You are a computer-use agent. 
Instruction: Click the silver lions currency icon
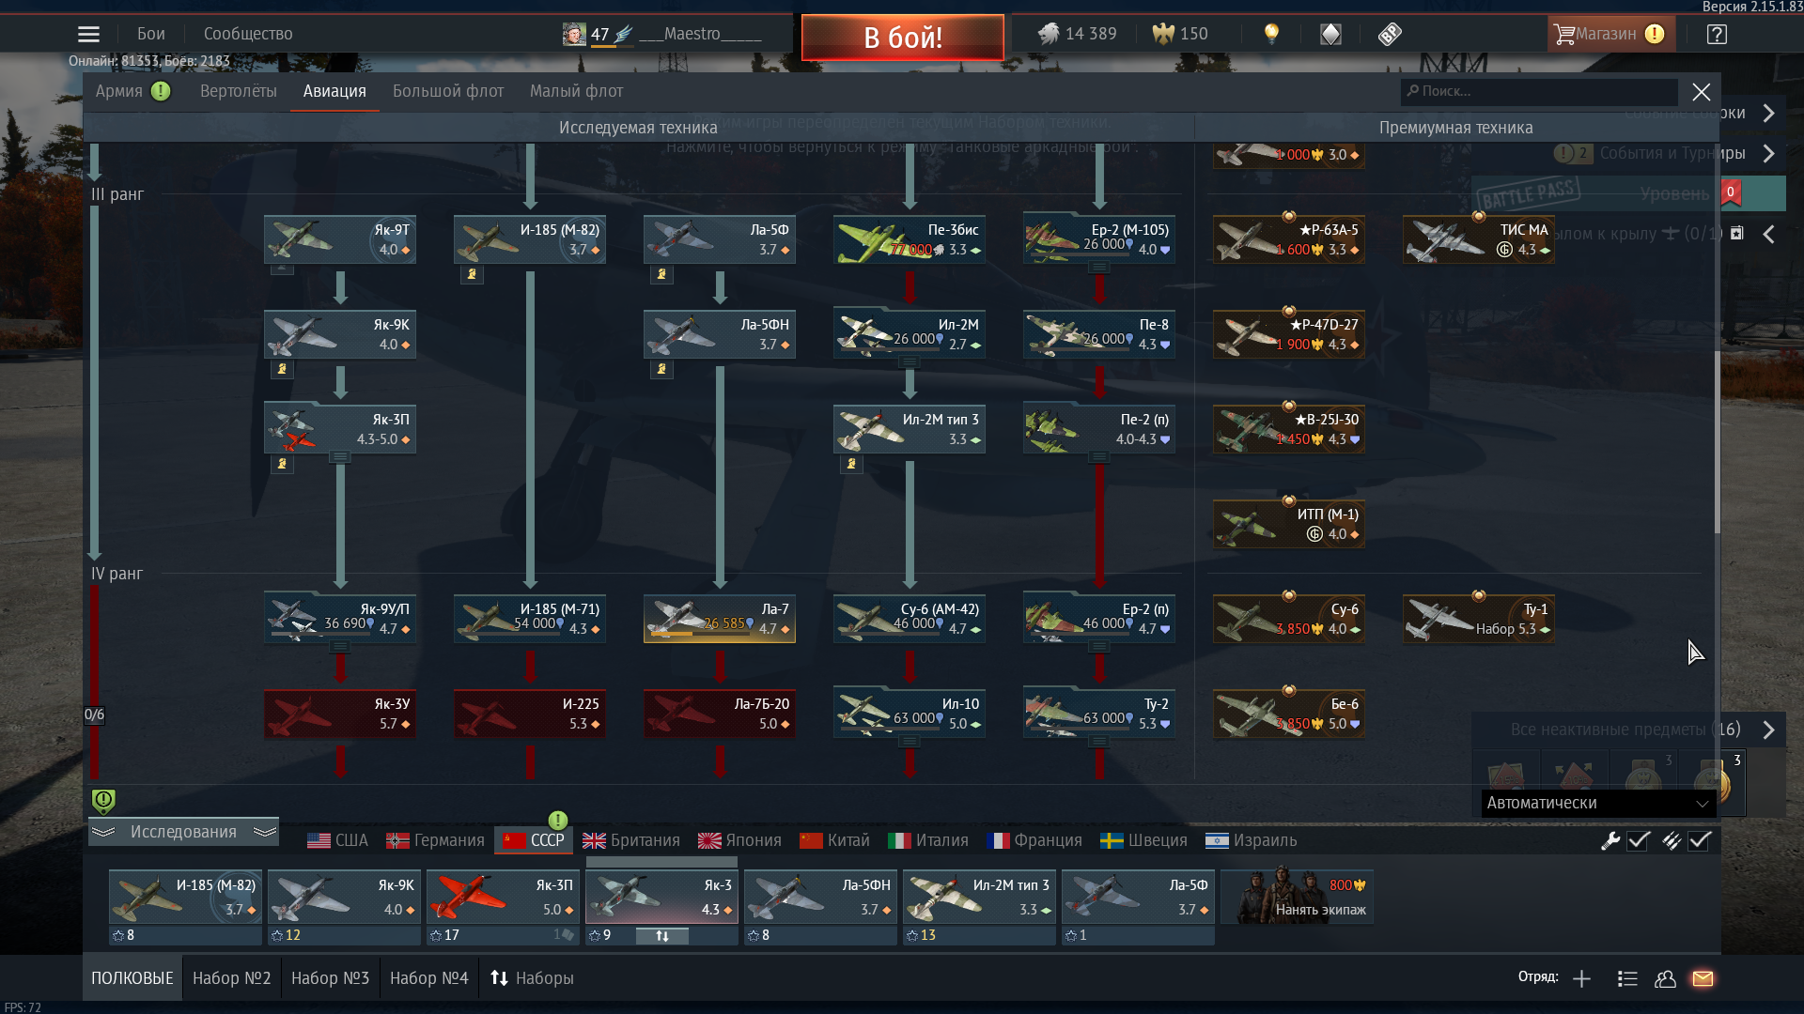coord(1048,34)
